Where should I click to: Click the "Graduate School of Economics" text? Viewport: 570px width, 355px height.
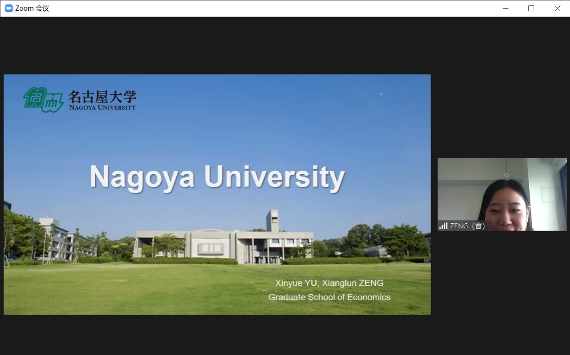[x=329, y=297]
